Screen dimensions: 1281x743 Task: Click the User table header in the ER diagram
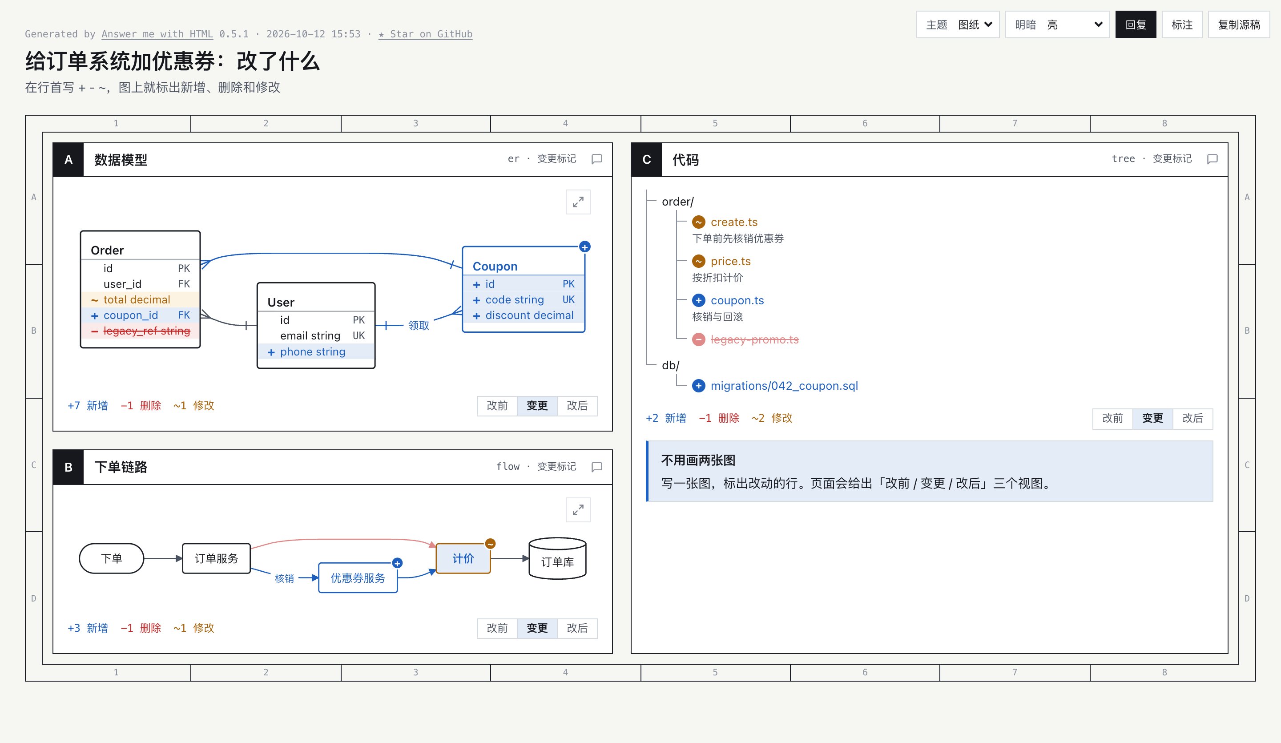(316, 302)
